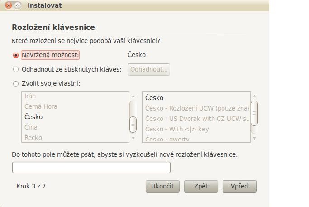
Task: Click the minimize button in title bar
Action: (18, 5)
